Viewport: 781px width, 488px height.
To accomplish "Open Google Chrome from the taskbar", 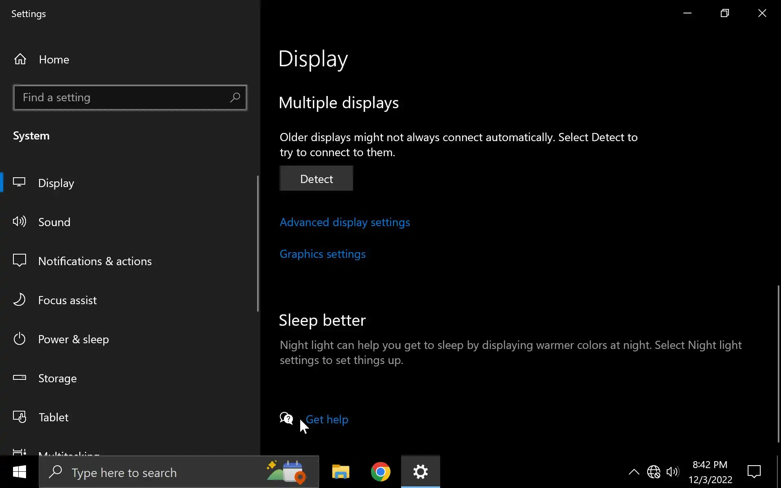I will (x=380, y=472).
